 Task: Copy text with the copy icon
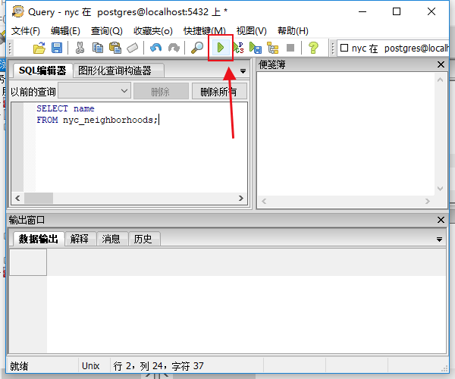98,48
